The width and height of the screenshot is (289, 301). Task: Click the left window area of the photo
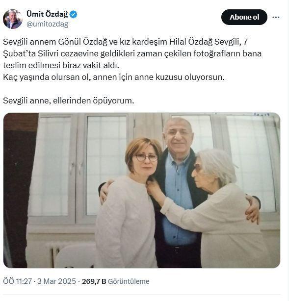pyautogui.click(x=52, y=167)
